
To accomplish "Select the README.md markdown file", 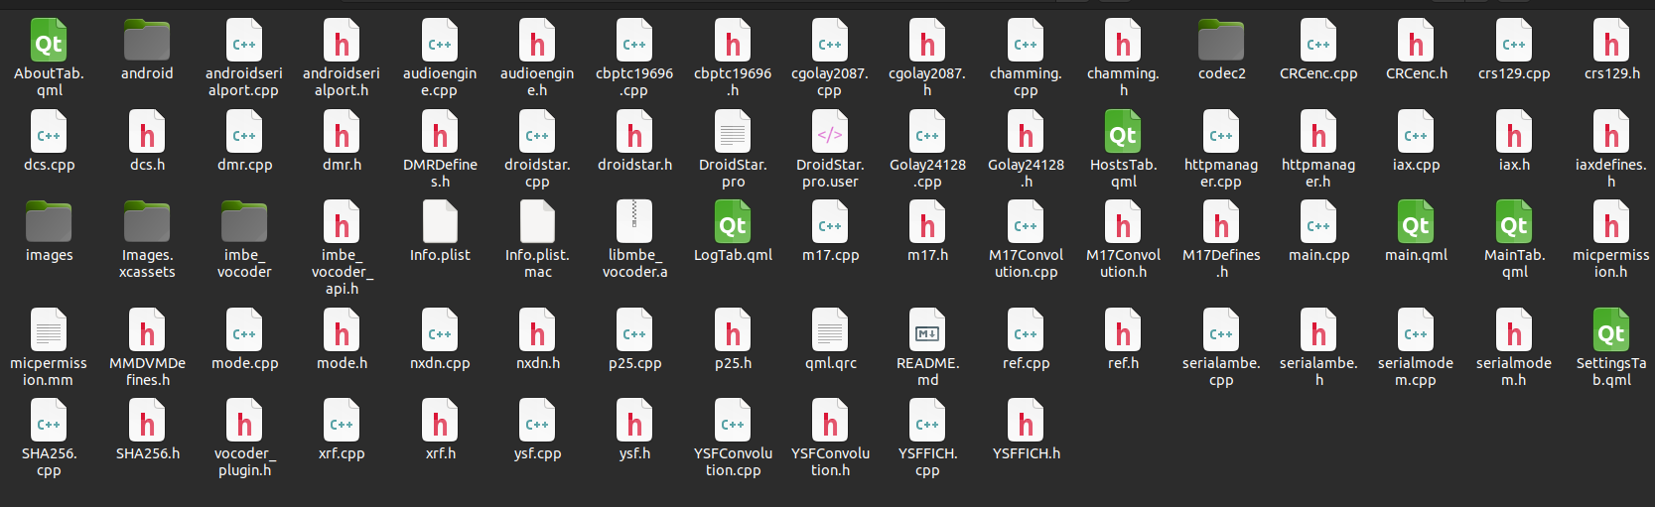I will click(927, 332).
